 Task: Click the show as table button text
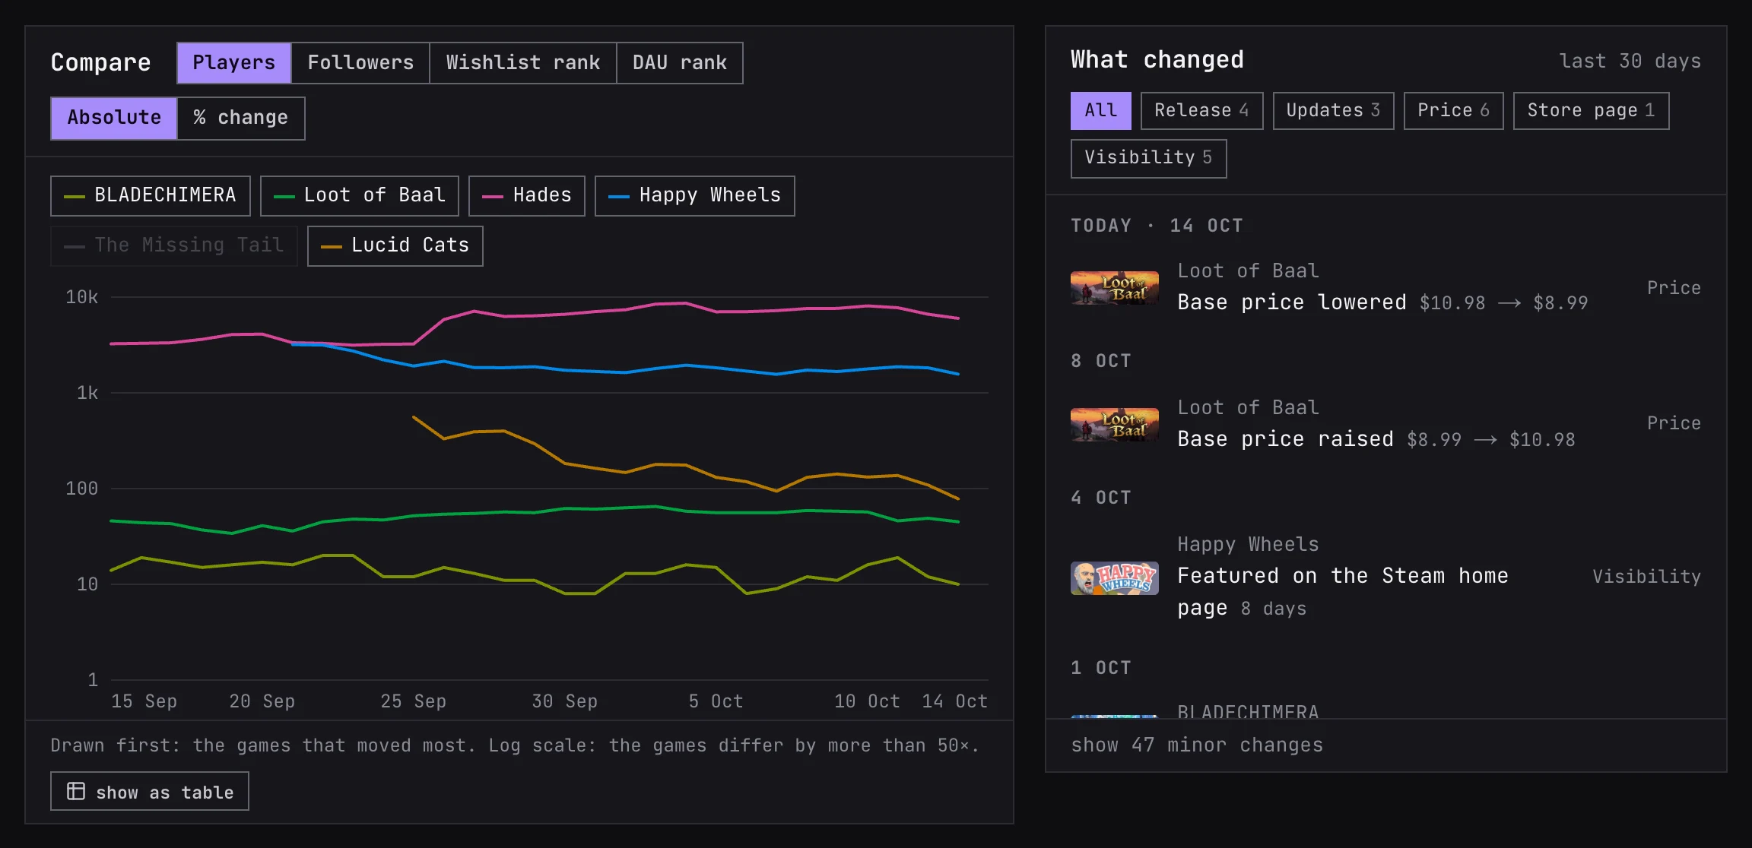tap(164, 792)
